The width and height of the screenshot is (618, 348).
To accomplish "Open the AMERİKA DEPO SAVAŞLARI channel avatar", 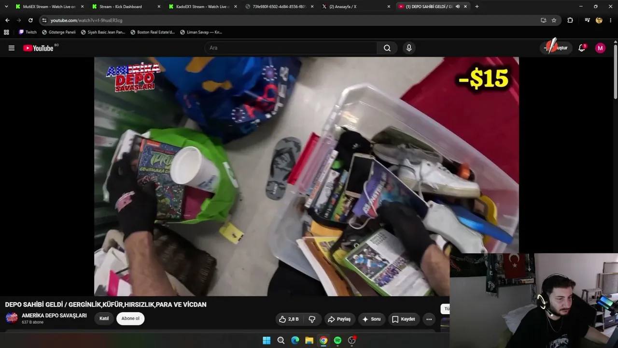I will tap(12, 318).
